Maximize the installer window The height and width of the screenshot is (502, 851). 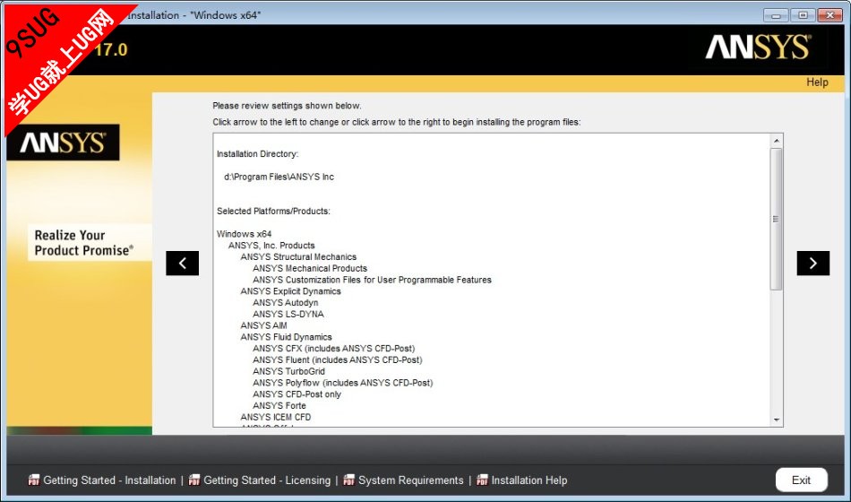click(803, 15)
